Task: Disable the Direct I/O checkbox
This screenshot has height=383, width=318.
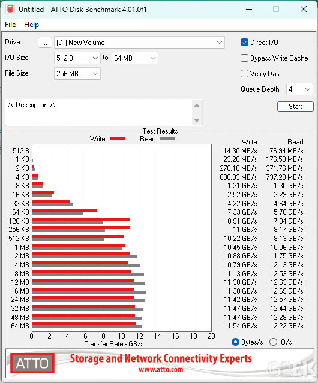Action: pyautogui.click(x=244, y=43)
